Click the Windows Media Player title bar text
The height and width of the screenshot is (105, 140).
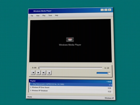click(43, 11)
